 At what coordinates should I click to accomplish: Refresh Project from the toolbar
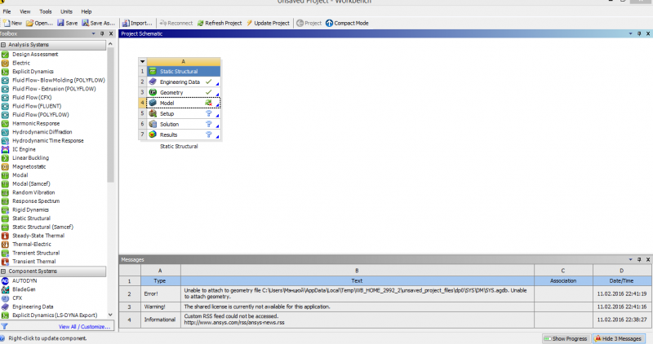point(220,24)
